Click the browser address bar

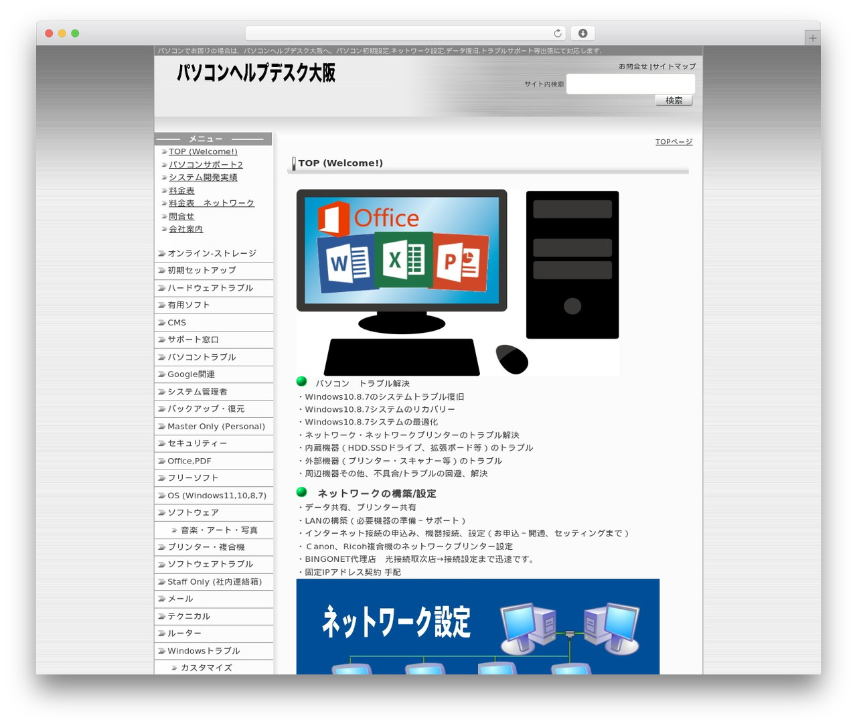pyautogui.click(x=405, y=33)
